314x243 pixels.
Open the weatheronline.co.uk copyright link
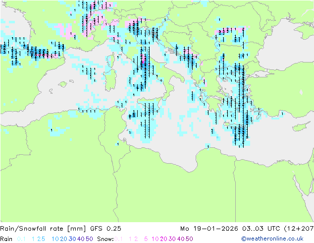pos(272,239)
